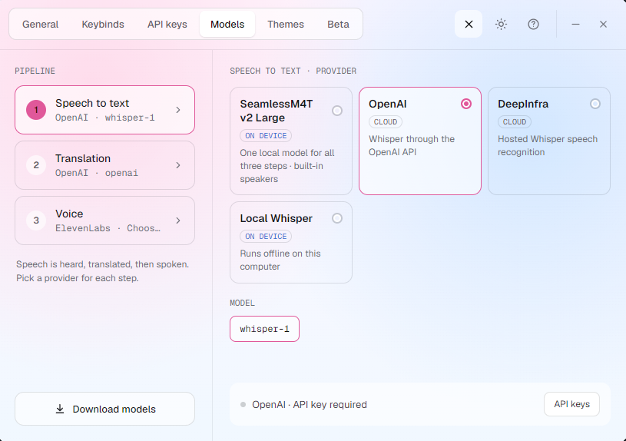Click 'ElevenLabs · Choos…' subtitle text
The height and width of the screenshot is (441, 626).
[108, 228]
